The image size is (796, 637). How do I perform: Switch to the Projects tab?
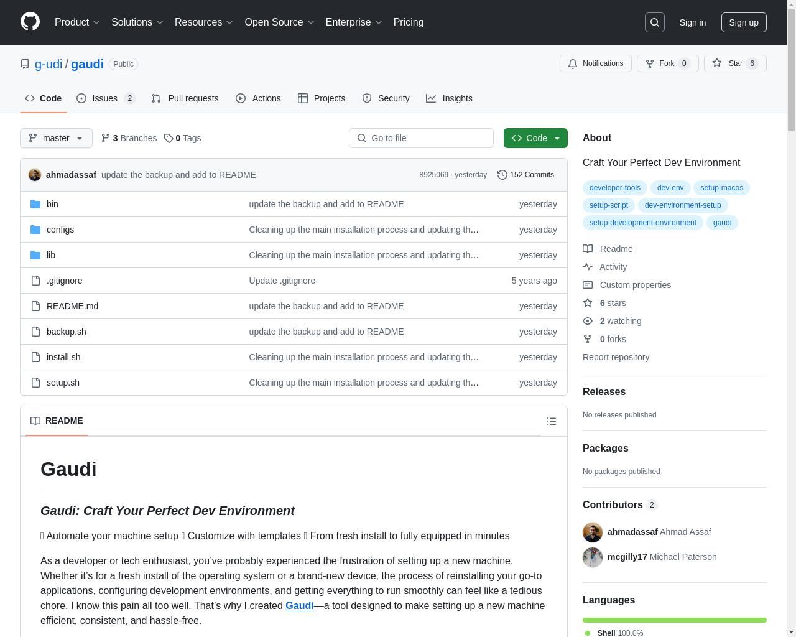click(322, 98)
